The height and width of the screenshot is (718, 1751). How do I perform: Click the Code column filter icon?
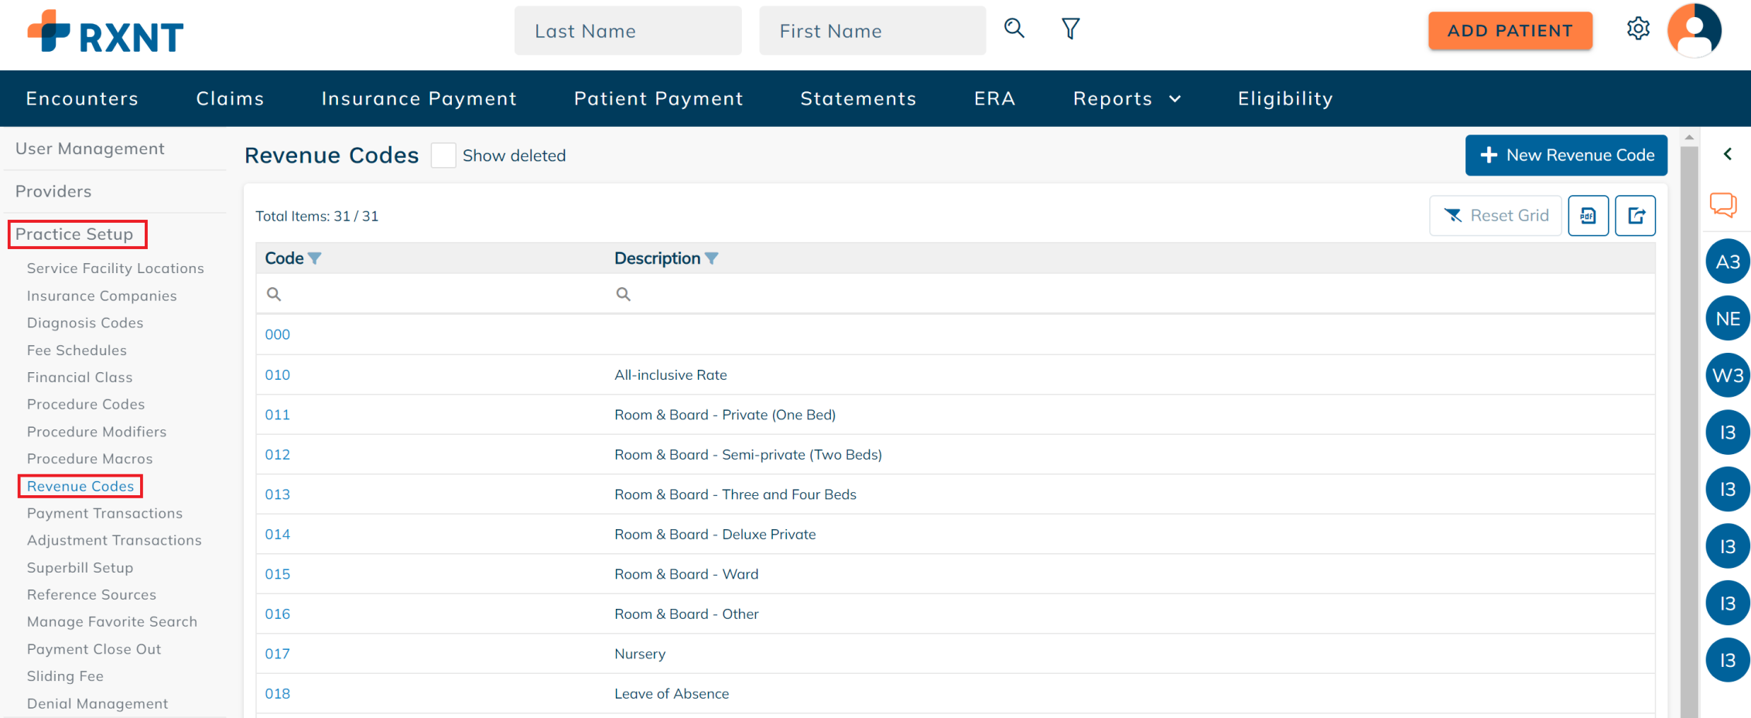tap(315, 258)
